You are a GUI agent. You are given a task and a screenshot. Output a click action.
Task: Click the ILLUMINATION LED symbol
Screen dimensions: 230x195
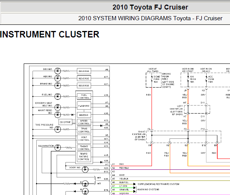click(x=58, y=148)
